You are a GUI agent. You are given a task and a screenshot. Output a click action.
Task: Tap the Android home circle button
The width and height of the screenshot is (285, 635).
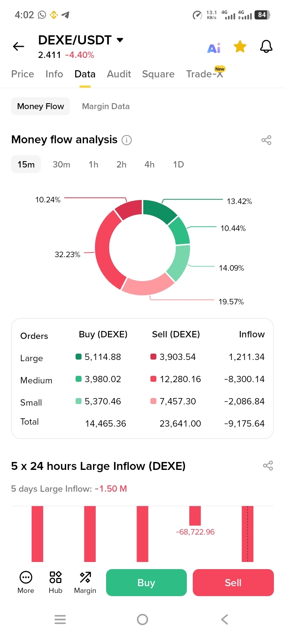(x=142, y=620)
